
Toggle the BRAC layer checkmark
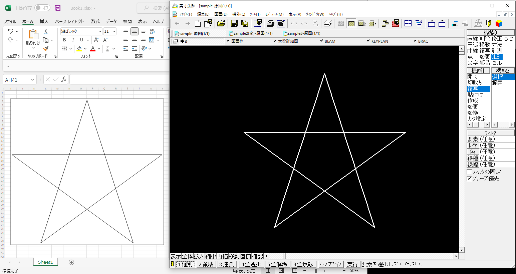(x=415, y=41)
